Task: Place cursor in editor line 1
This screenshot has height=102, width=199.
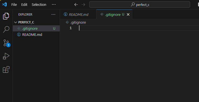Action: pos(139,28)
